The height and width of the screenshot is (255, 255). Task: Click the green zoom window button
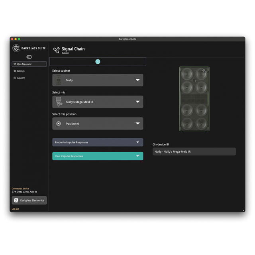tap(19, 39)
